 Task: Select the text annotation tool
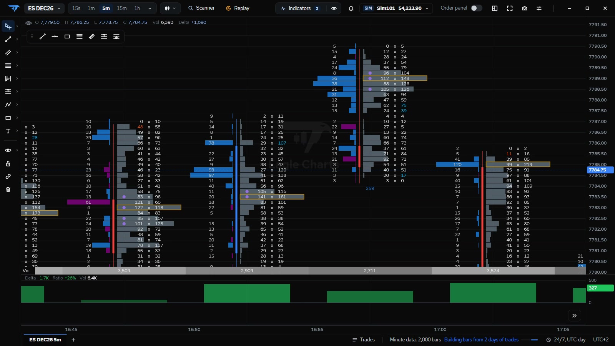pyautogui.click(x=8, y=131)
